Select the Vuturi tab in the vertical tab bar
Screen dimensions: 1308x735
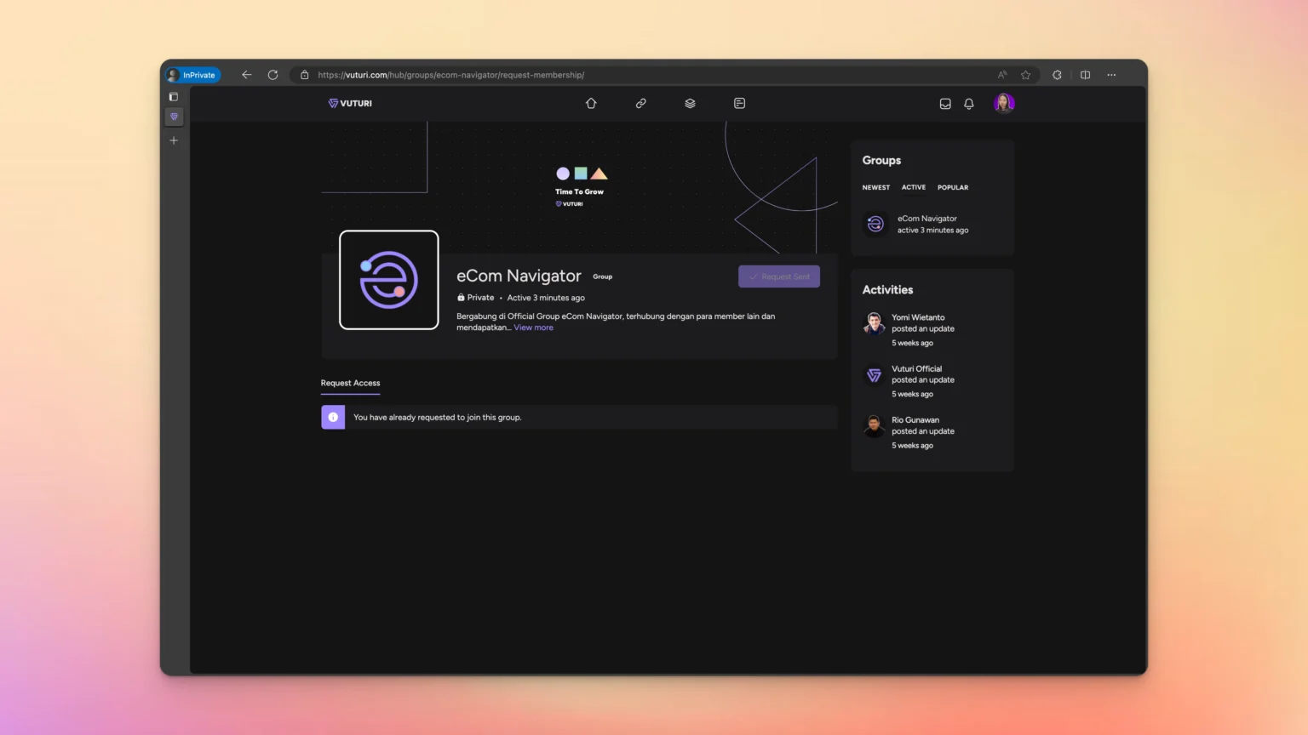tap(174, 117)
